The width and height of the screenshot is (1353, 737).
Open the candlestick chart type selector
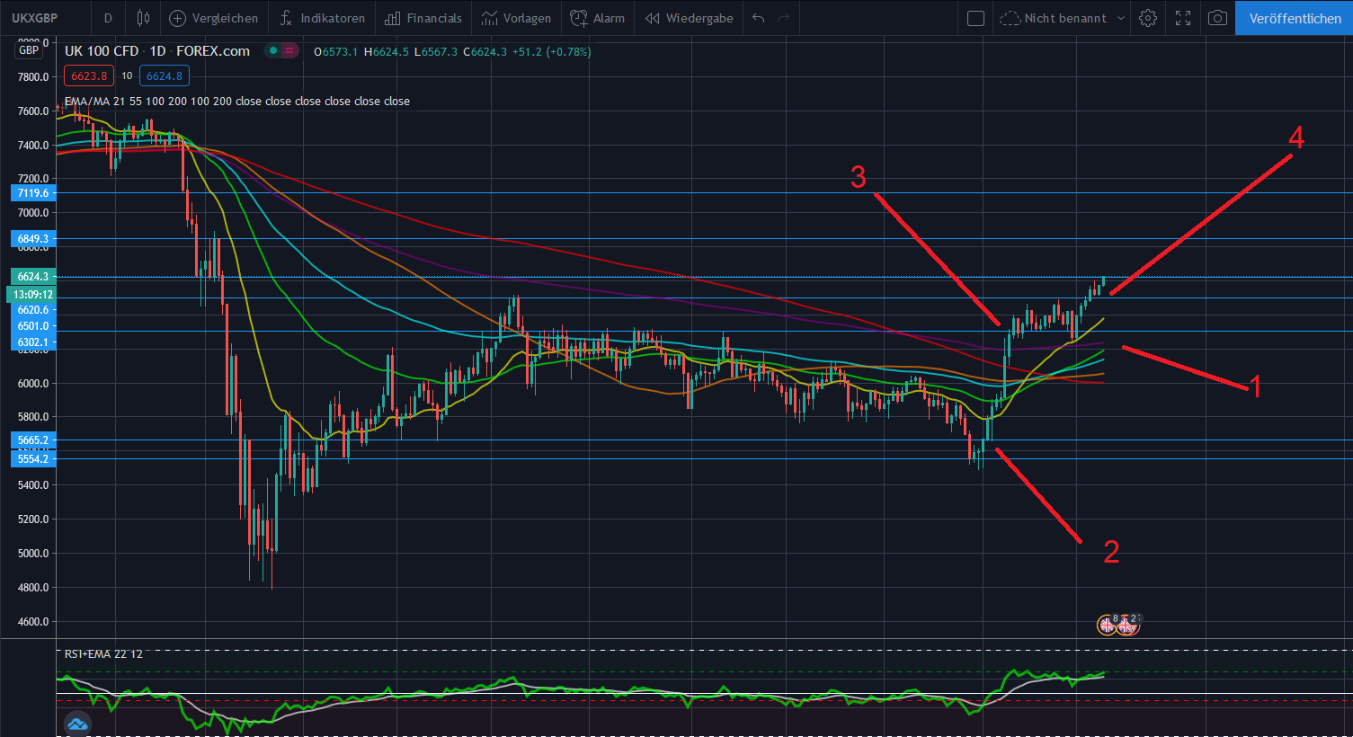click(143, 18)
